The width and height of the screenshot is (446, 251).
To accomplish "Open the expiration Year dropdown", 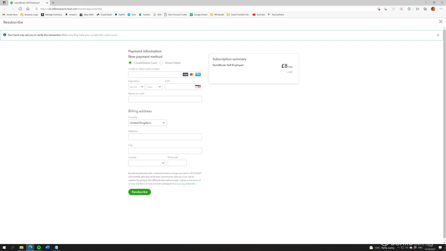I will pos(154,87).
